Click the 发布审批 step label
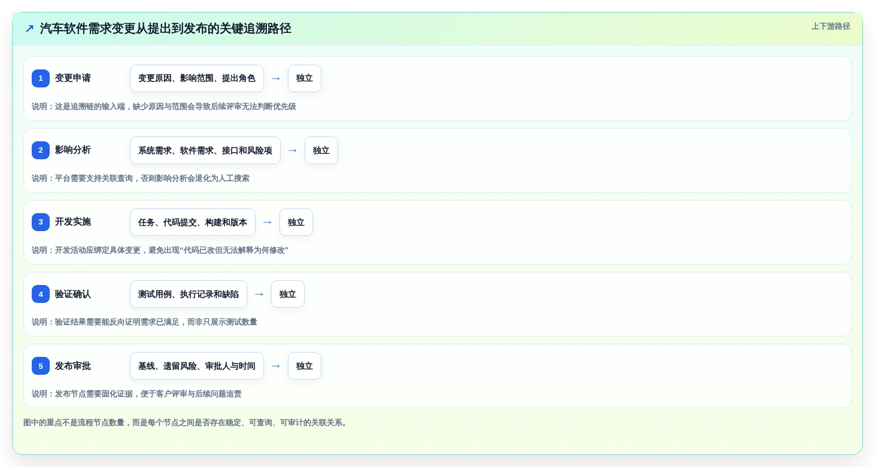This screenshot has height=467, width=875. click(73, 366)
